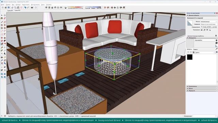Pick the eyedropper sample paint tool
Image resolution: width=218 pixels, height=123 pixels.
pos(216,49)
